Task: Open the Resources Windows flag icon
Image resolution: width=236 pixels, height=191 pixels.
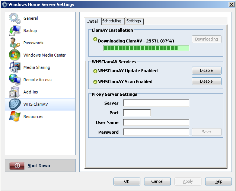Action: (x=15, y=117)
